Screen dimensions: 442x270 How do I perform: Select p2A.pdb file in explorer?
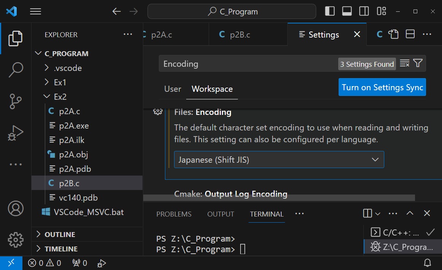click(87, 169)
